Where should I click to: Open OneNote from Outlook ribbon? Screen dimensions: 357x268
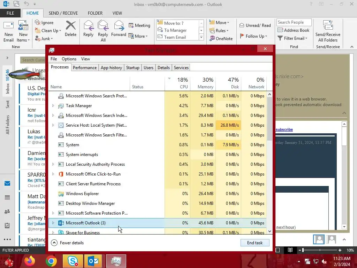click(221, 38)
